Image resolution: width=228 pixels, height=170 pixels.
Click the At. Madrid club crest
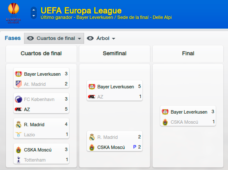(x=19, y=84)
